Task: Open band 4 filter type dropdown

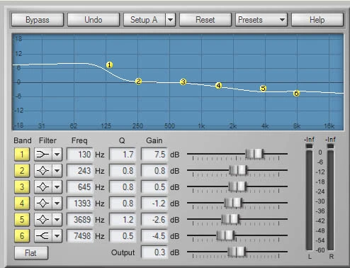Action: coord(57,203)
